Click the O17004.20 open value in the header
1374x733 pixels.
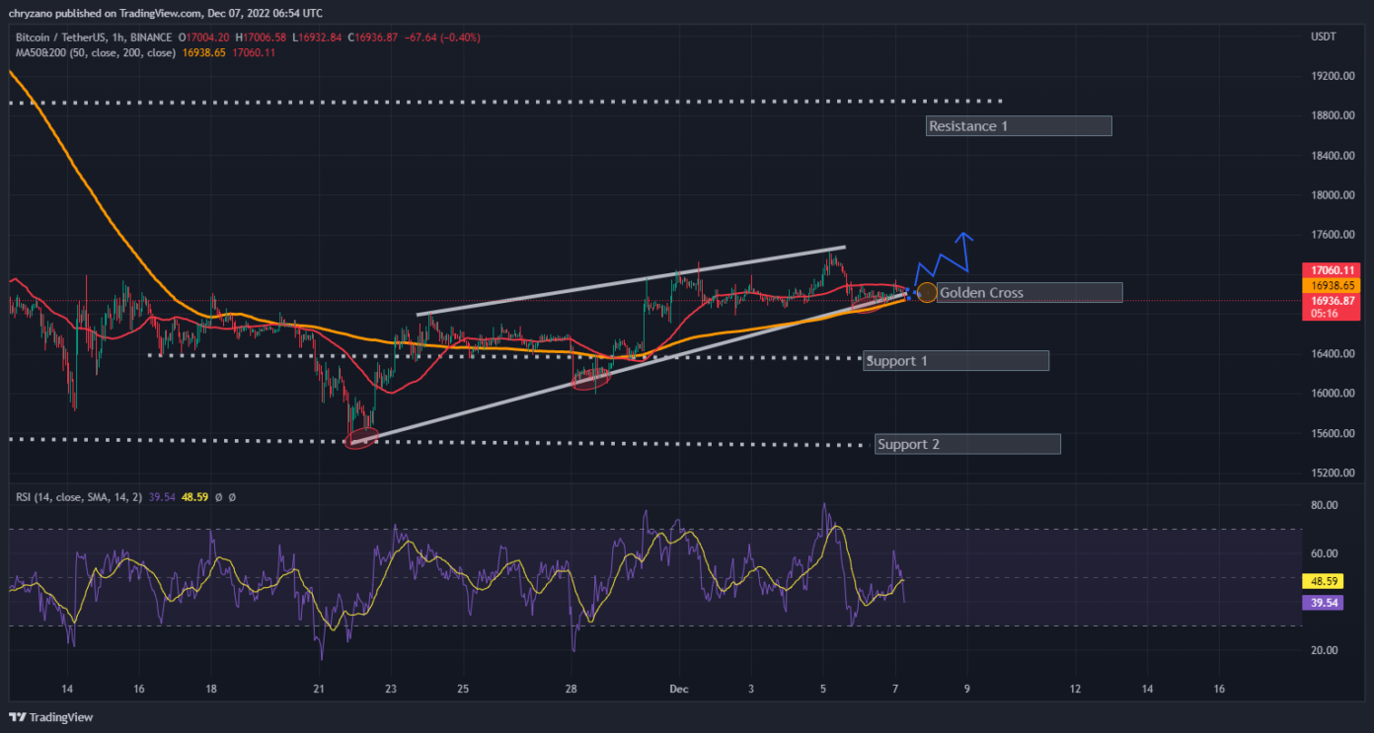pos(204,37)
